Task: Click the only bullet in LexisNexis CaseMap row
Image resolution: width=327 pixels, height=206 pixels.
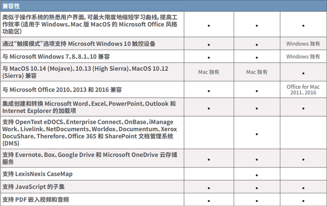Action: [257, 175]
